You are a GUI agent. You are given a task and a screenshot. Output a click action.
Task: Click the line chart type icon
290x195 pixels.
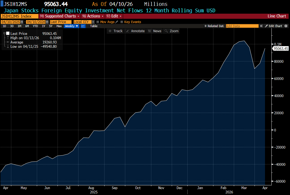(83, 26)
